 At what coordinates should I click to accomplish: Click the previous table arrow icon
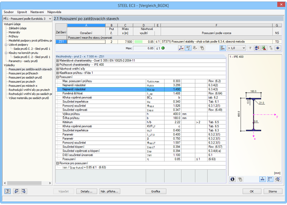[x=17, y=191]
